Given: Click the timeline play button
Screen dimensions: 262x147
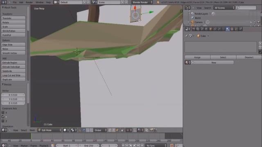Looking at the screenshot, I should (135, 145).
